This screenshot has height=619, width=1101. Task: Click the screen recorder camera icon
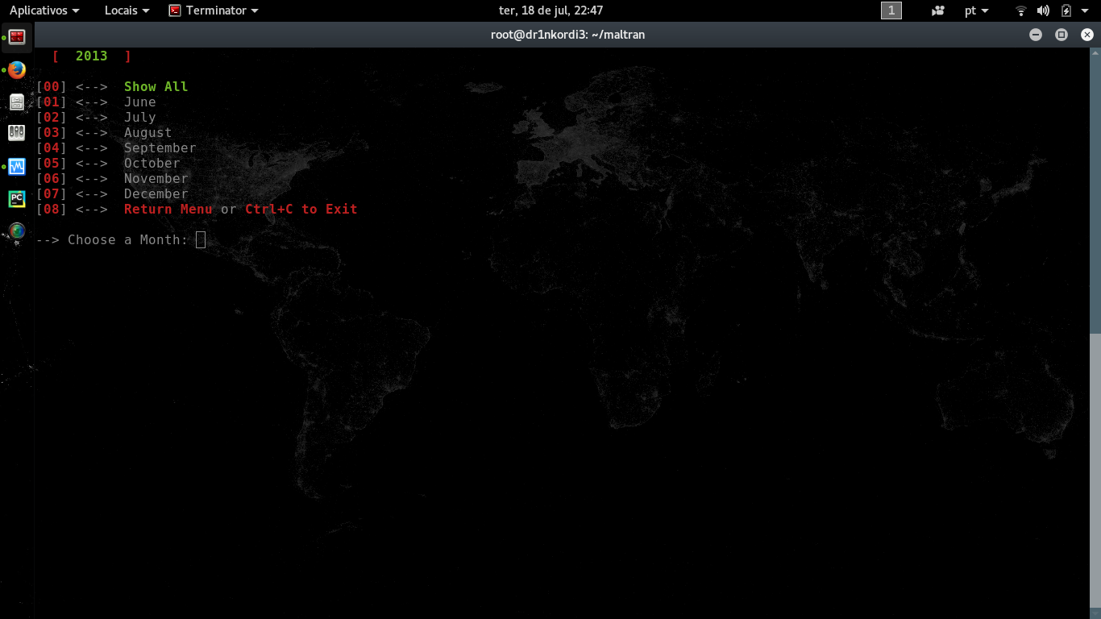(x=937, y=10)
